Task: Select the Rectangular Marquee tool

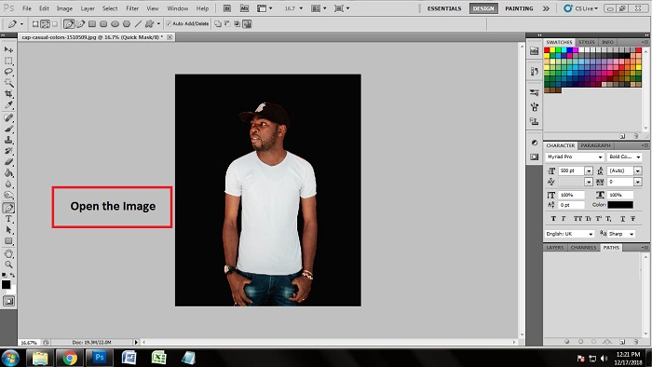Action: [8, 61]
